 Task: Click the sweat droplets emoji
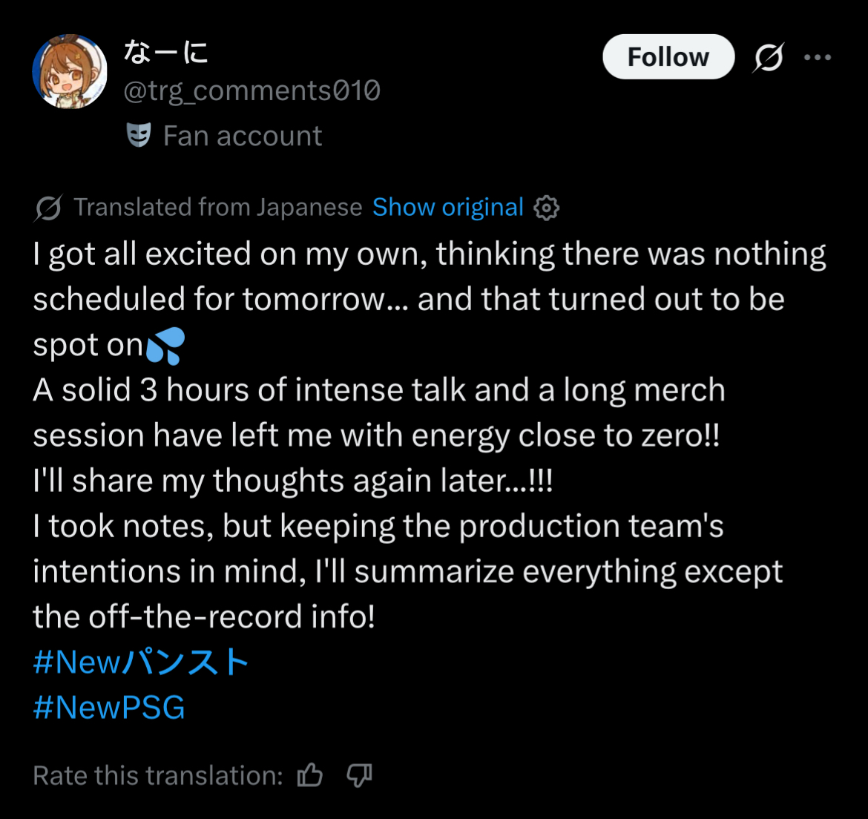coord(165,346)
